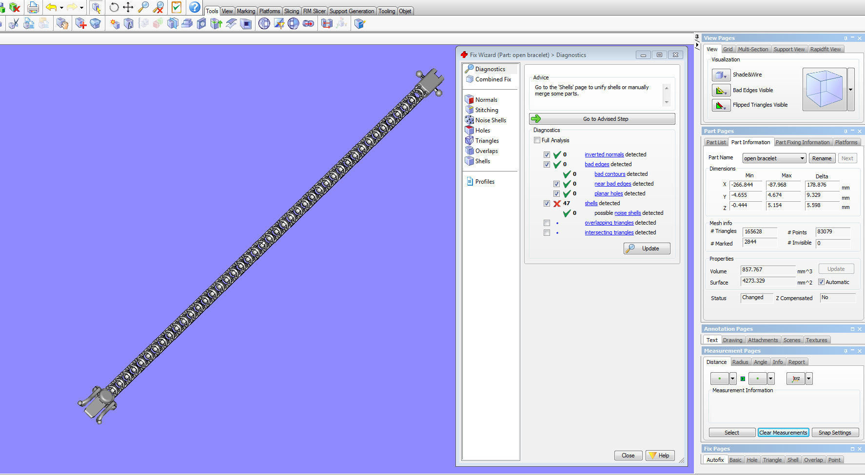Click the blue question mark help icon

(x=195, y=7)
